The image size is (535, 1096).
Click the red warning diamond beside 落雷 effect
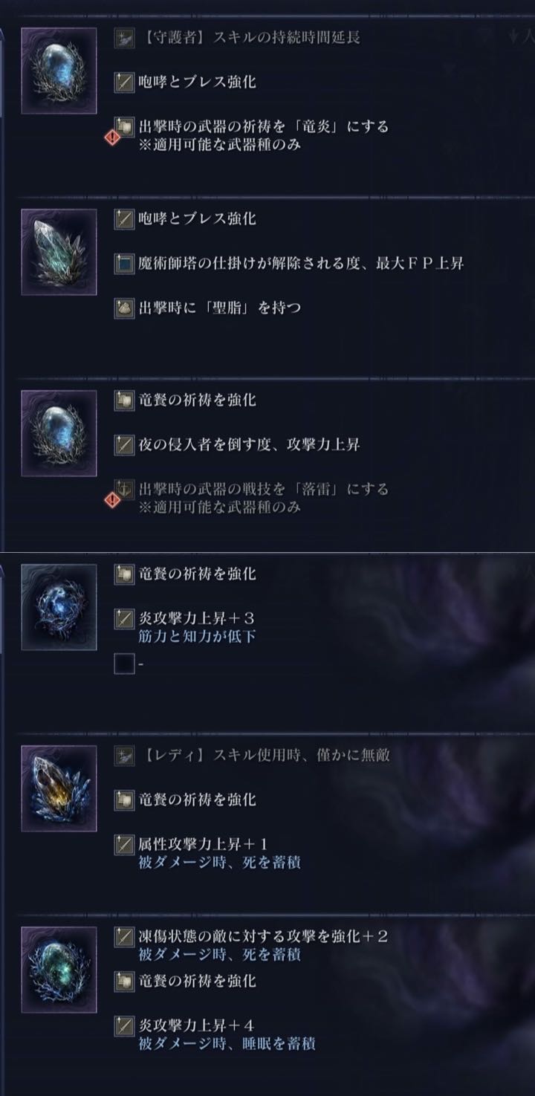(x=113, y=500)
